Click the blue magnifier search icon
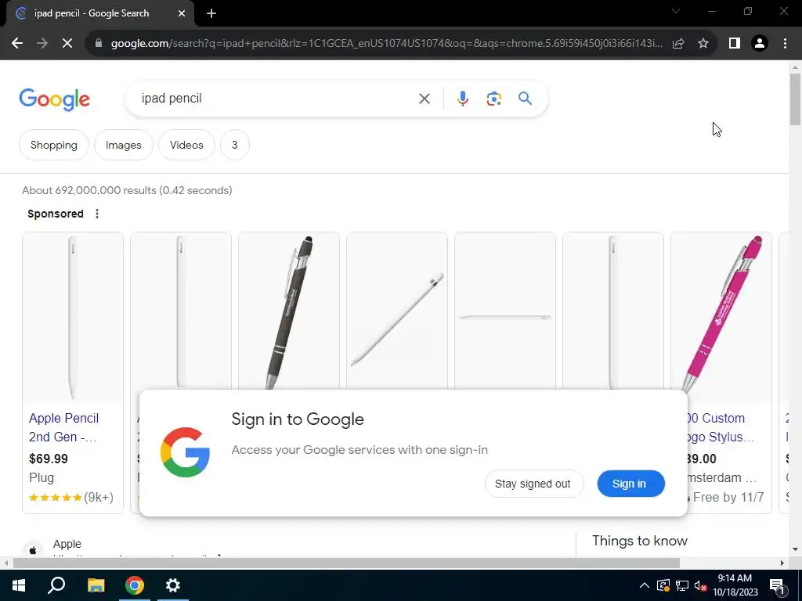Screen dimensions: 802x601 pyautogui.click(x=525, y=98)
